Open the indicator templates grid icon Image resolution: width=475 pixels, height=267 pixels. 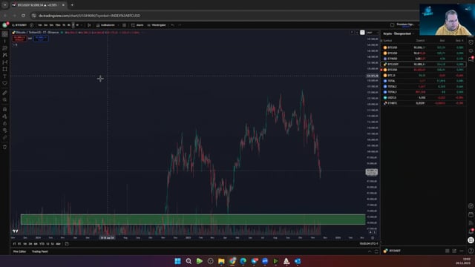pos(124,25)
